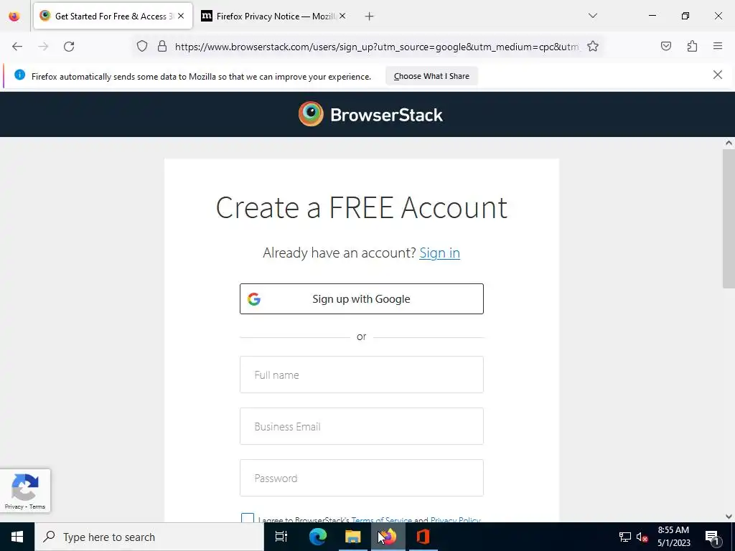The width and height of the screenshot is (735, 551).
Task: Open File Explorer from taskbar
Action: click(352, 537)
